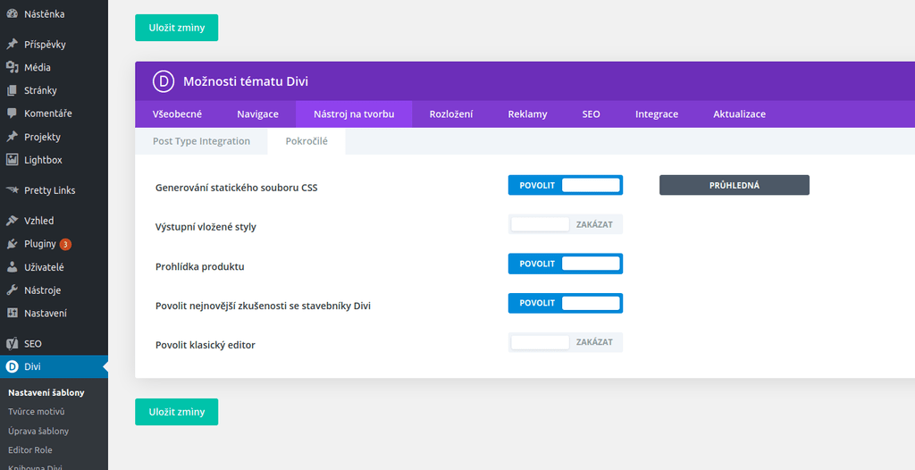Viewport: 915px width, 470px height.
Task: Select the Pokročilé sub-tab
Action: (x=306, y=141)
